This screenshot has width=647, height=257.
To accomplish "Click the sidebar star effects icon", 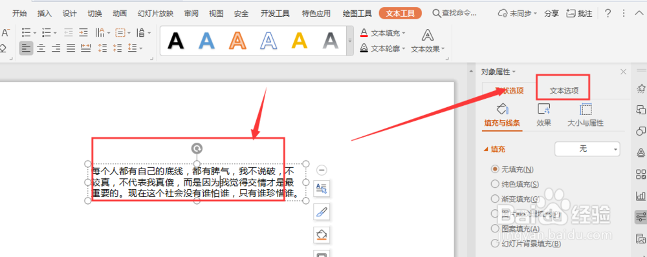I will (641, 88).
